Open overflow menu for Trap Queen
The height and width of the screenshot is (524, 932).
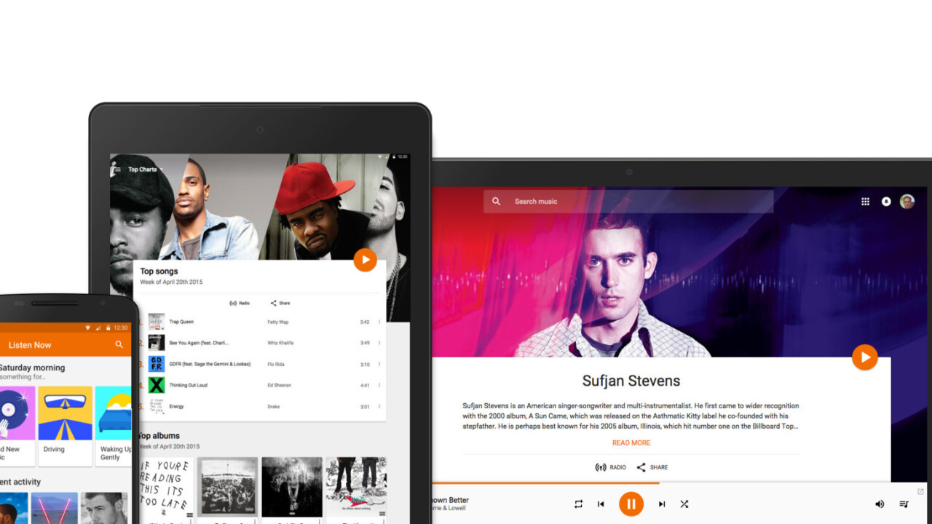(379, 322)
